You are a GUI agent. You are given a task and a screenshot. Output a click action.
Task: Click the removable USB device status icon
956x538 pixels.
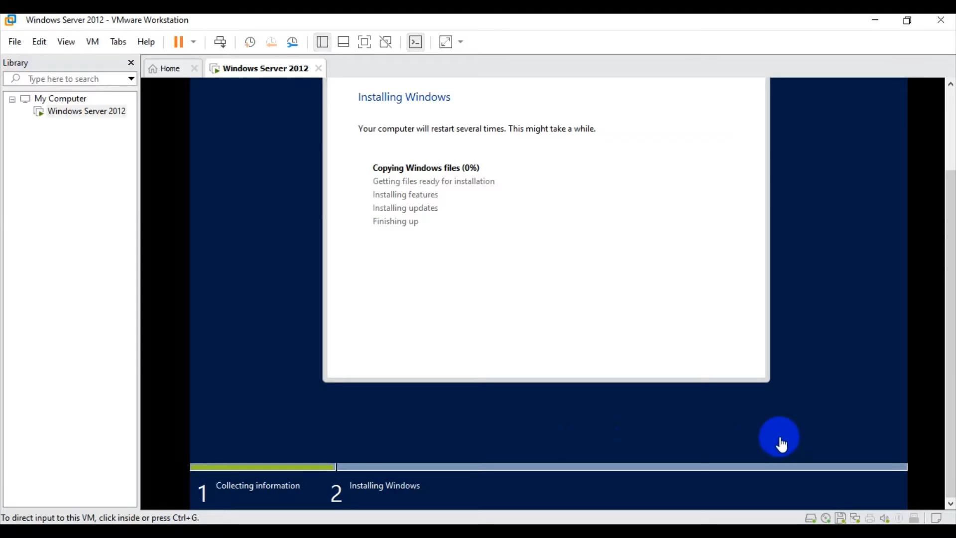[x=914, y=519]
